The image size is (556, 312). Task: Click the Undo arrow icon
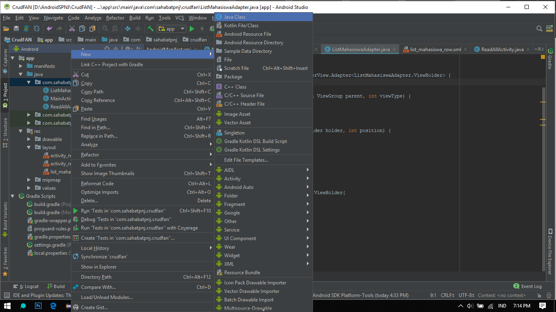coord(50,28)
